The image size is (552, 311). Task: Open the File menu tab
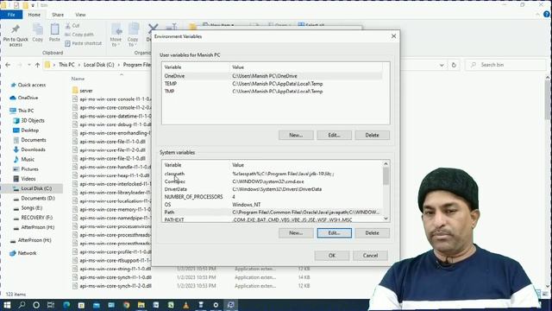click(x=11, y=15)
